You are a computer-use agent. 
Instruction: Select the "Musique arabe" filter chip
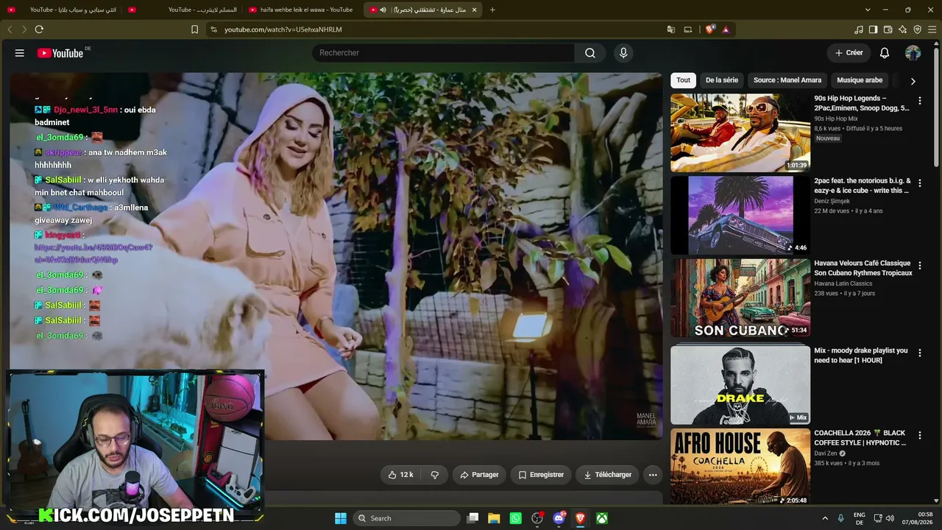(x=860, y=80)
